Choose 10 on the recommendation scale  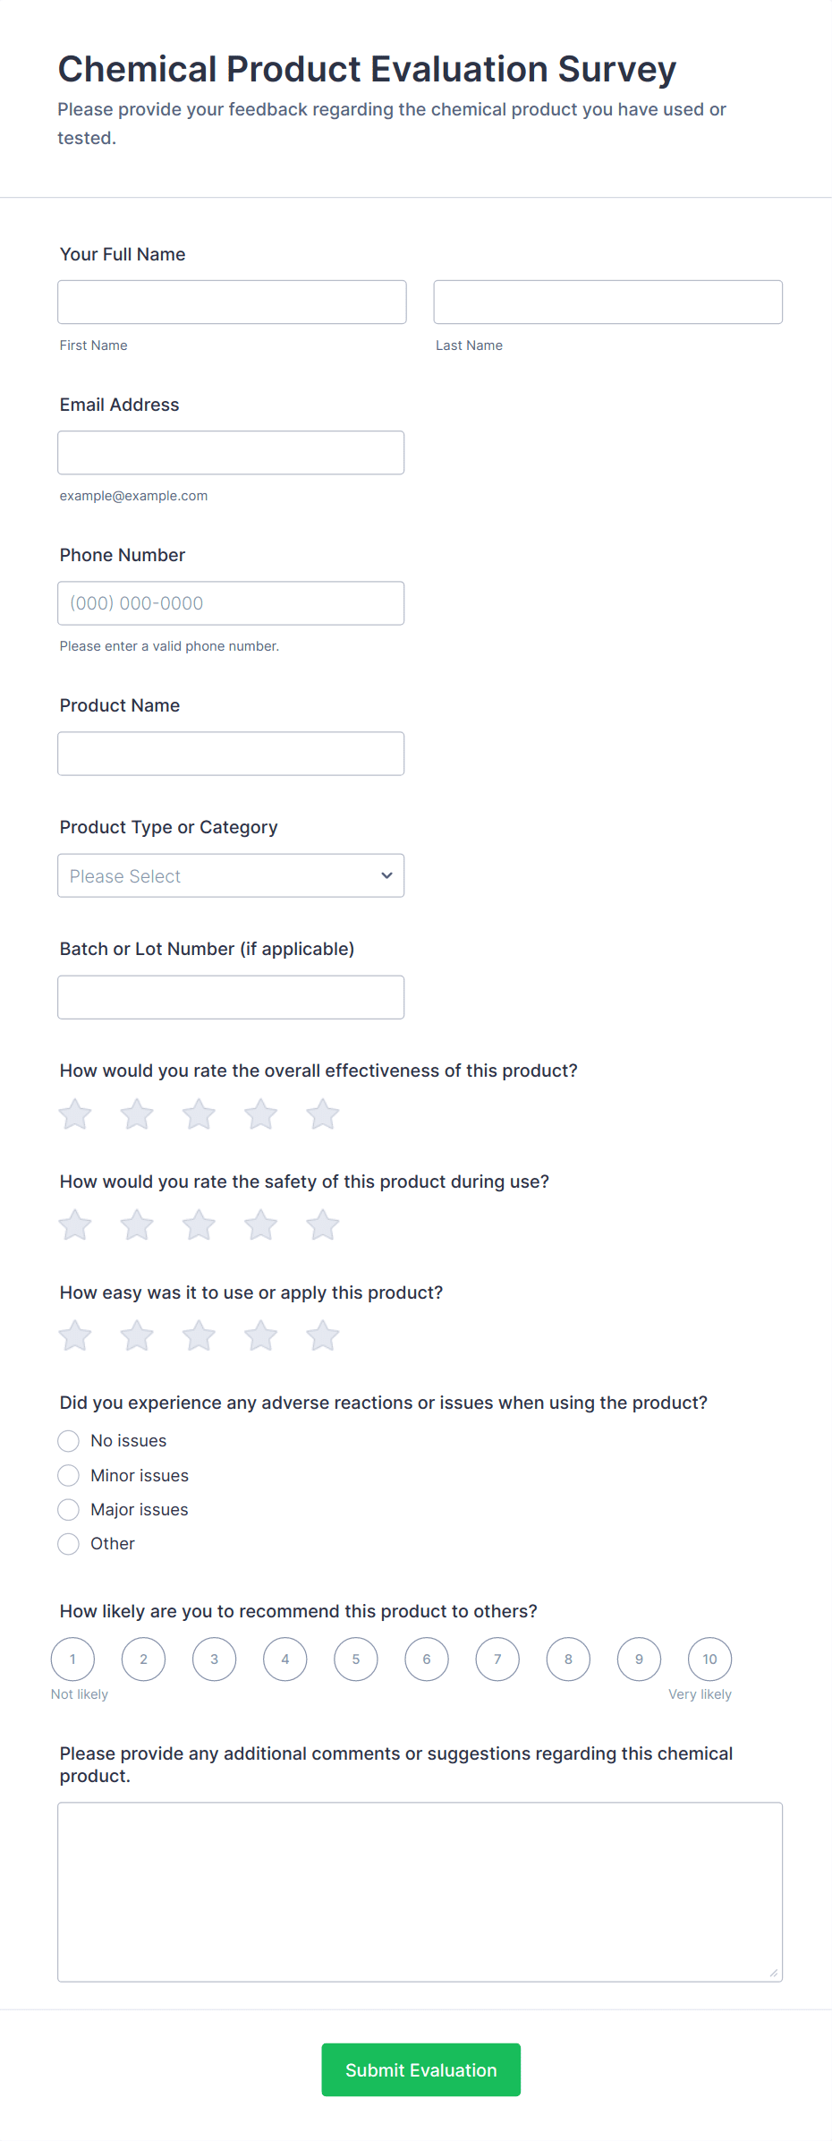click(x=709, y=1659)
